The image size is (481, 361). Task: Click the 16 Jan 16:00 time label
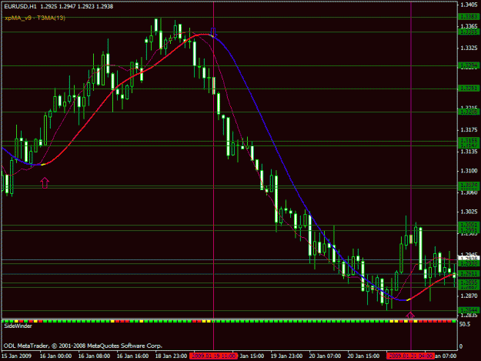point(132,356)
